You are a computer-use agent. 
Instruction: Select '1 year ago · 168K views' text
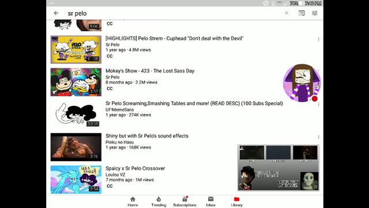(128, 147)
